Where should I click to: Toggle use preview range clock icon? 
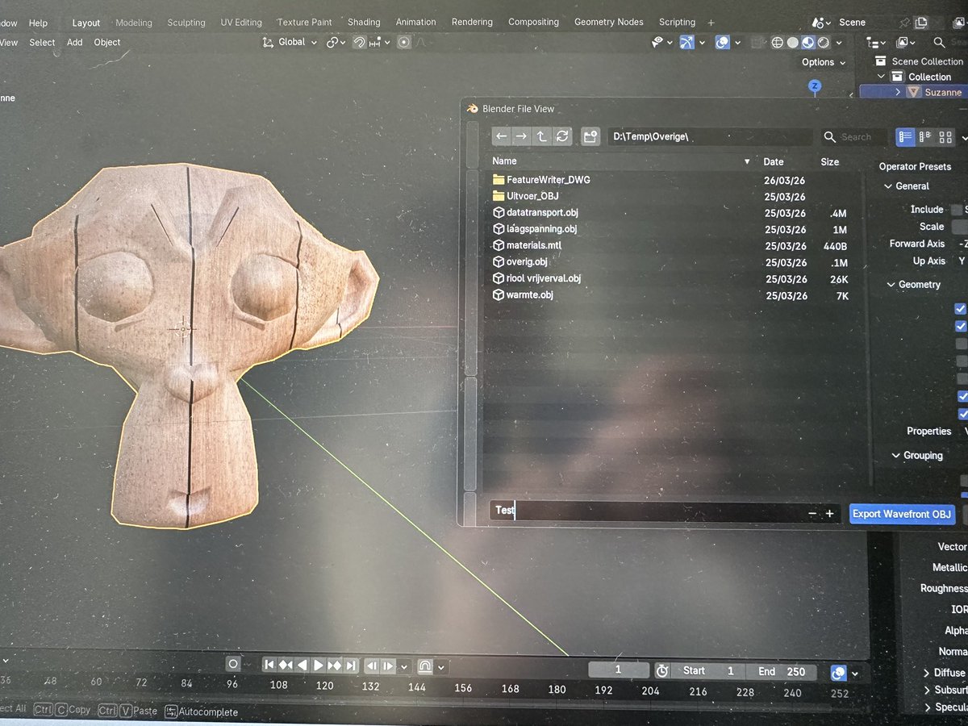click(662, 671)
